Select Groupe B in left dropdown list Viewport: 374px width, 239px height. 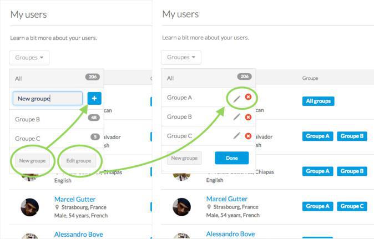tap(28, 119)
